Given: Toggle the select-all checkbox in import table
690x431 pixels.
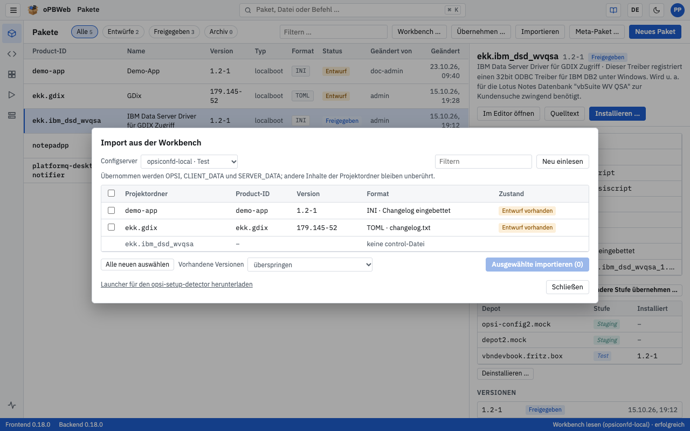Looking at the screenshot, I should [112, 193].
